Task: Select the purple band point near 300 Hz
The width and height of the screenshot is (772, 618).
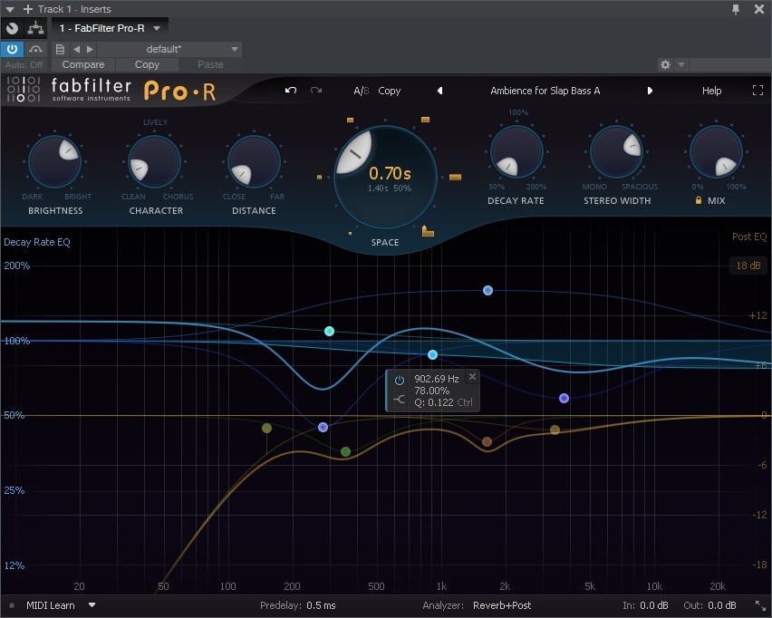Action: [x=323, y=427]
